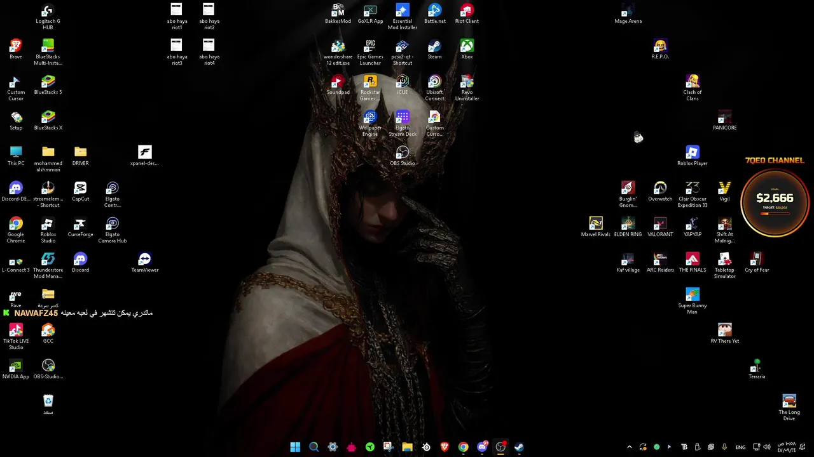Select the BlueStacks 5 desktop icon
Image resolution: width=814 pixels, height=457 pixels.
point(48,85)
